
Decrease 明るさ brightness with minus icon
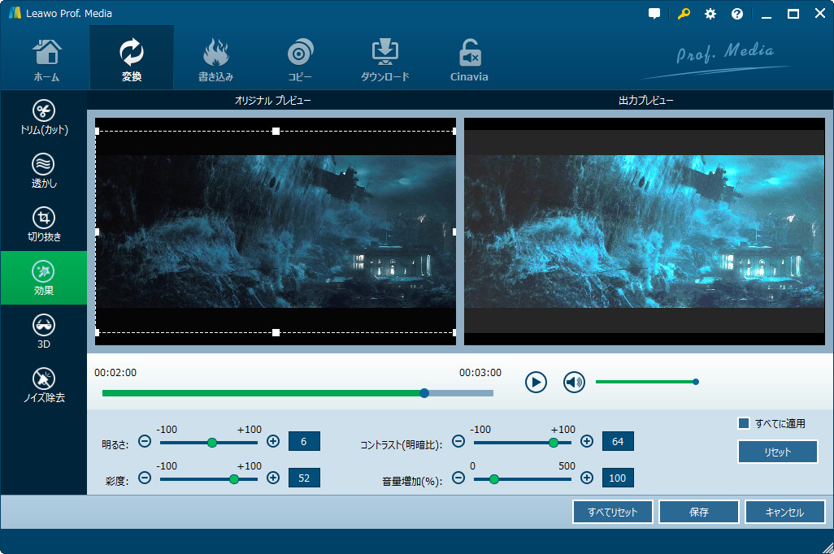[x=145, y=441]
